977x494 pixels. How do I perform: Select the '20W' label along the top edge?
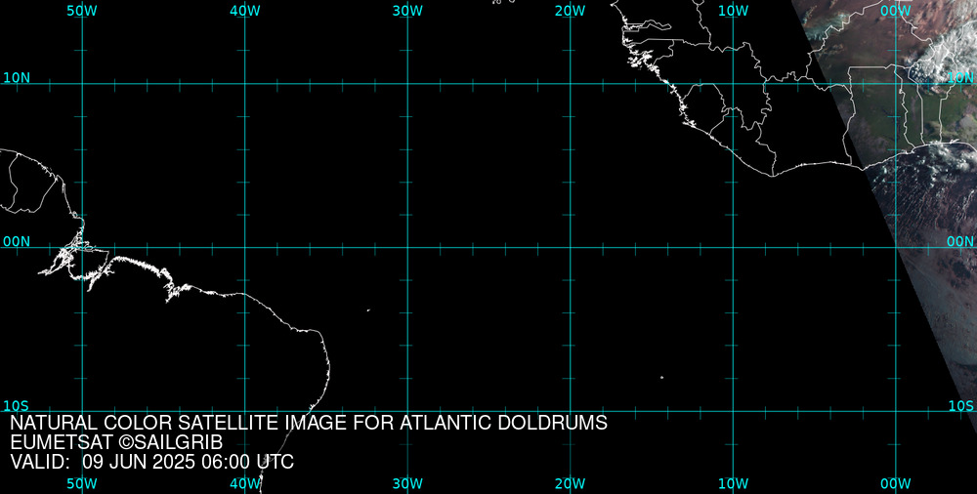click(571, 11)
